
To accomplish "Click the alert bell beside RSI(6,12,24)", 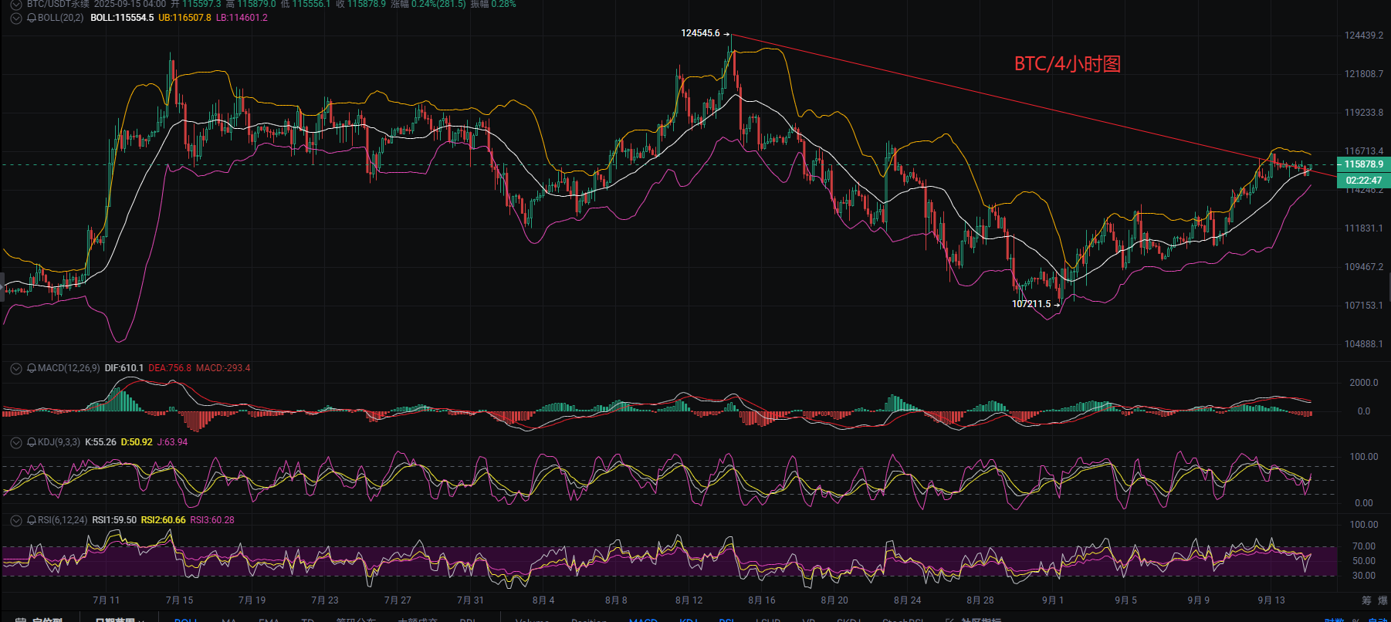I will click(x=32, y=520).
